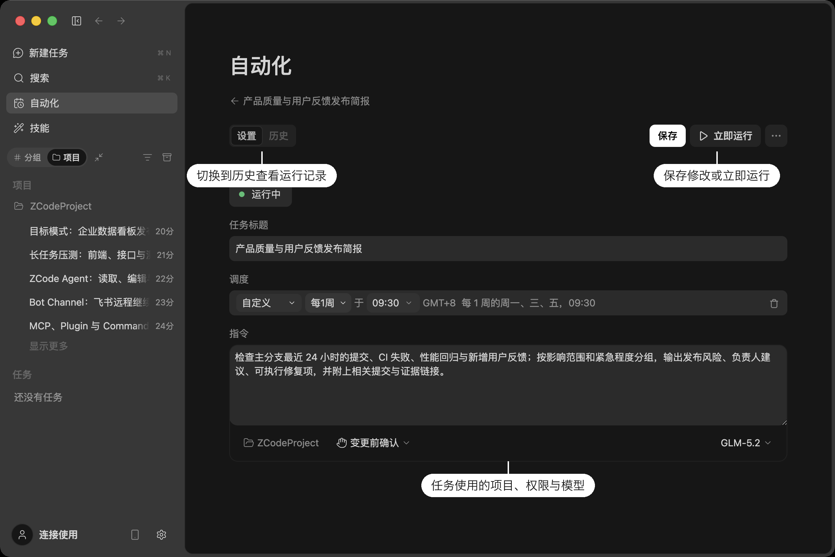The image size is (835, 557).
Task: Click the 搜索 magnifier icon
Action: [x=18, y=78]
